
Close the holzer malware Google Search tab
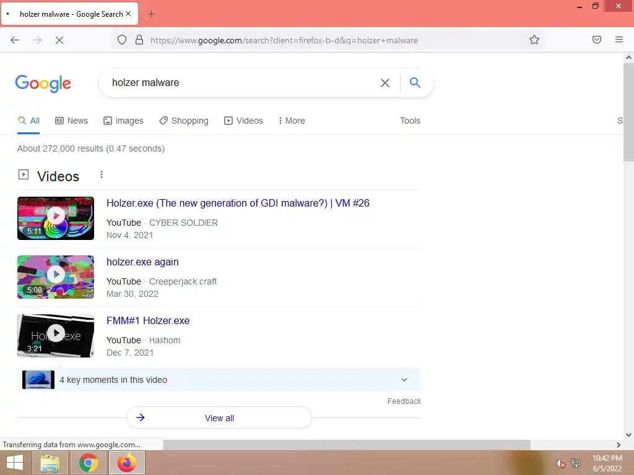click(128, 14)
